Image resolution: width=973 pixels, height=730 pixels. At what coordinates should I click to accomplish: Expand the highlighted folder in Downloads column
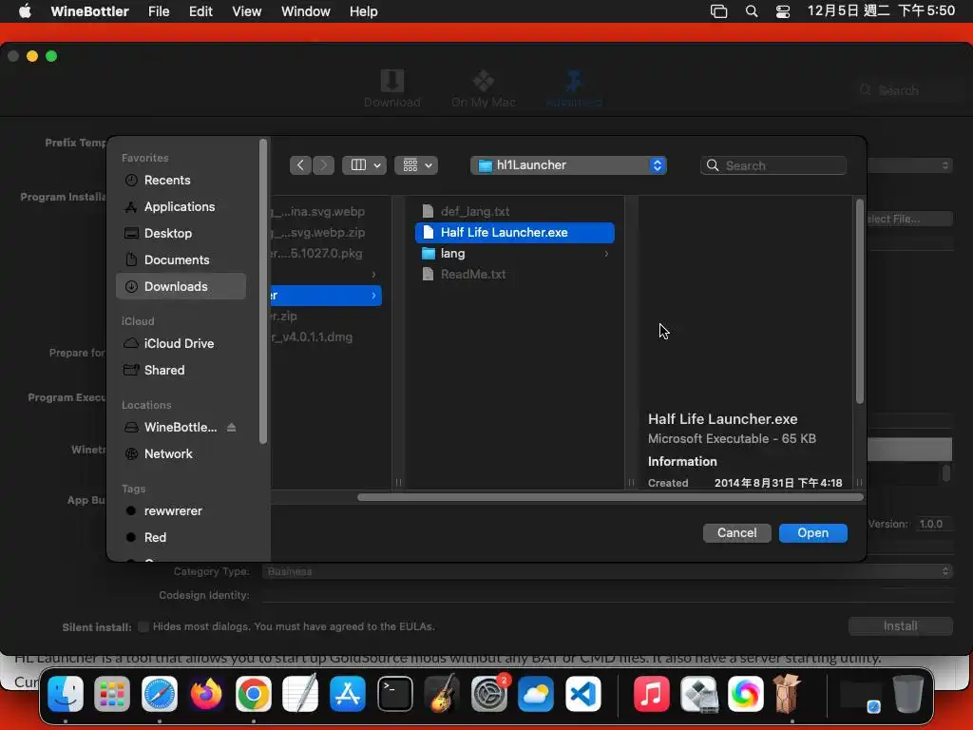373,296
